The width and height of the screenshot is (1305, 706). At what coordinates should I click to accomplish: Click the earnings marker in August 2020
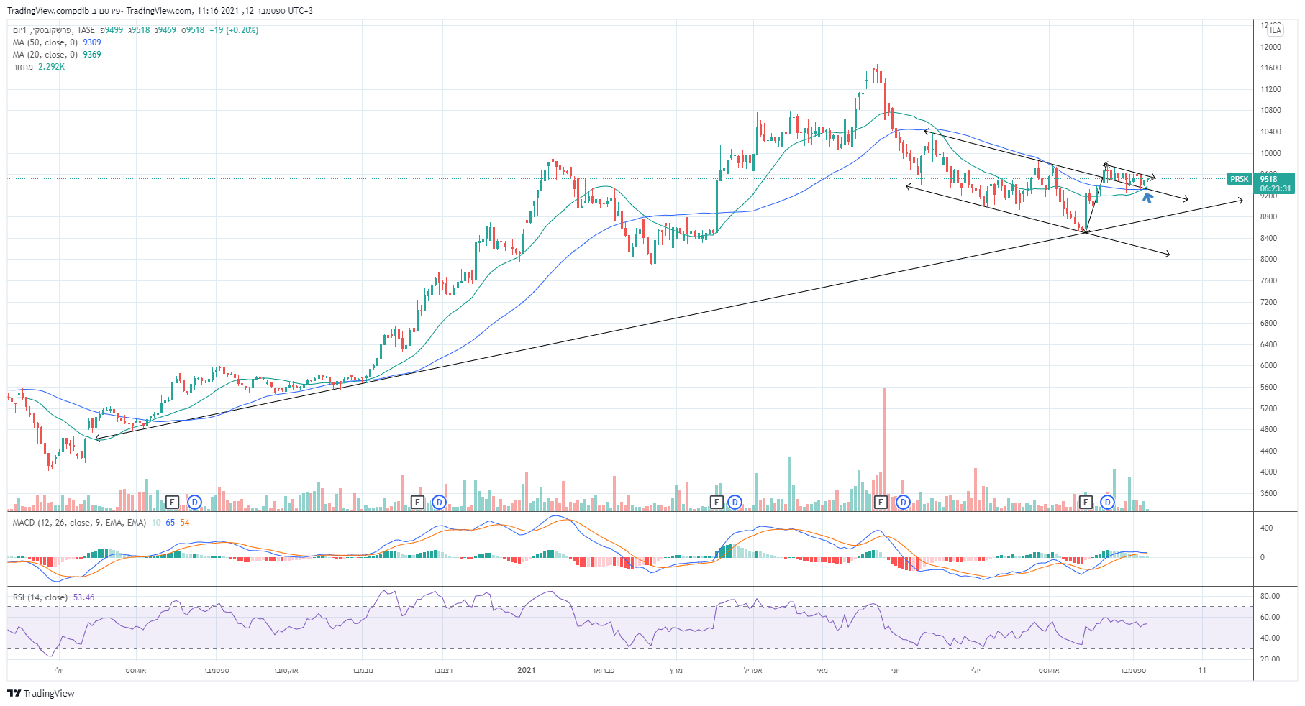(x=172, y=502)
